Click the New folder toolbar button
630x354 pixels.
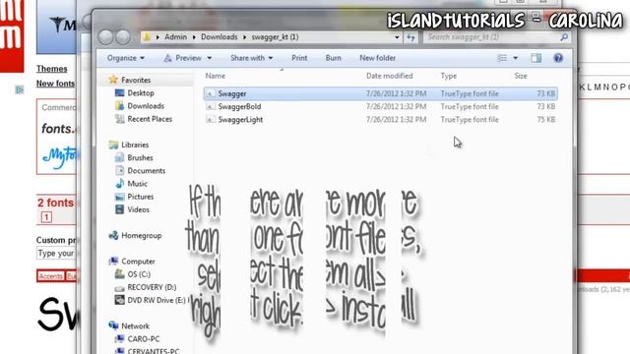point(378,58)
